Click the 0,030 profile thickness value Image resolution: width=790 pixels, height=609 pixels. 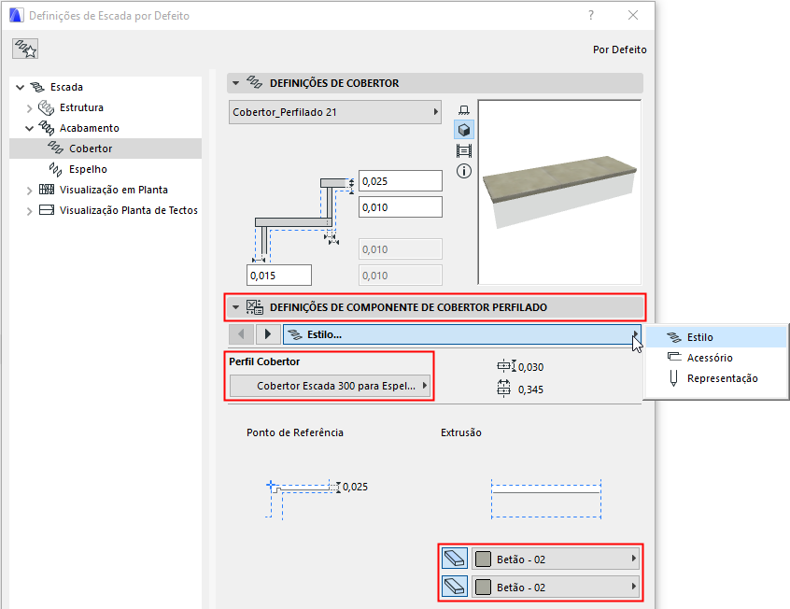[530, 367]
